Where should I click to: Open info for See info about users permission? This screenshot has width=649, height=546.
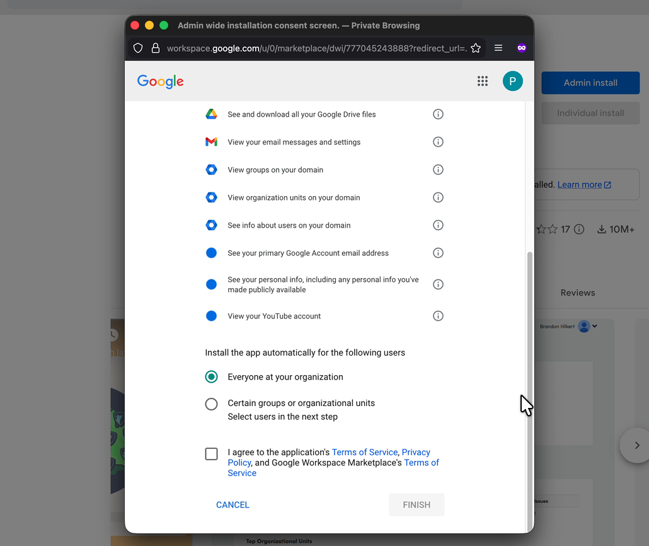point(438,225)
